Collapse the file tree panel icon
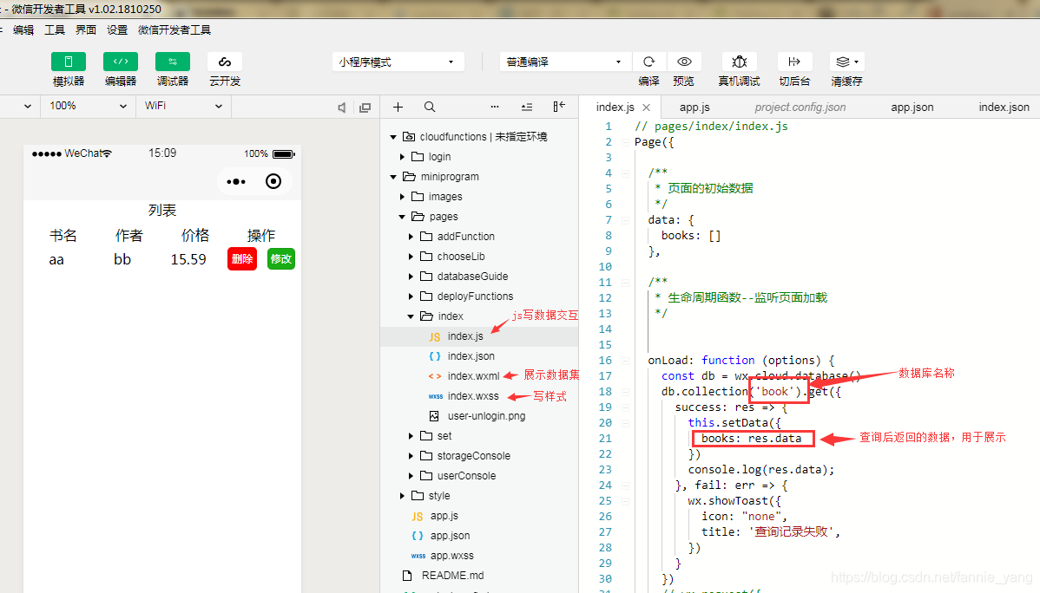This screenshot has height=593, width=1040. click(x=559, y=107)
